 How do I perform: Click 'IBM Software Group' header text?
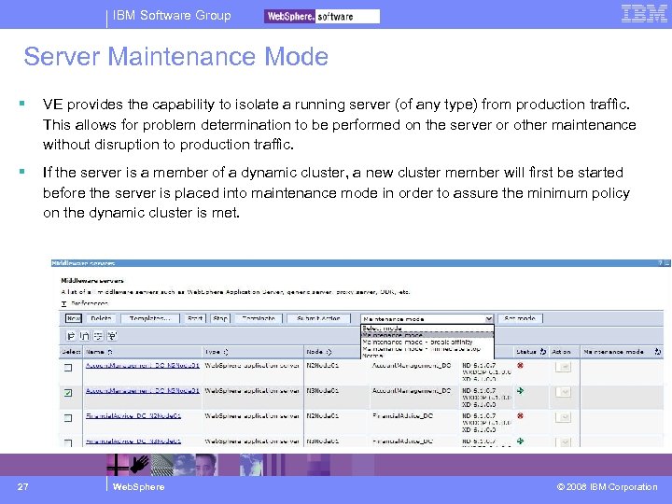coord(172,16)
